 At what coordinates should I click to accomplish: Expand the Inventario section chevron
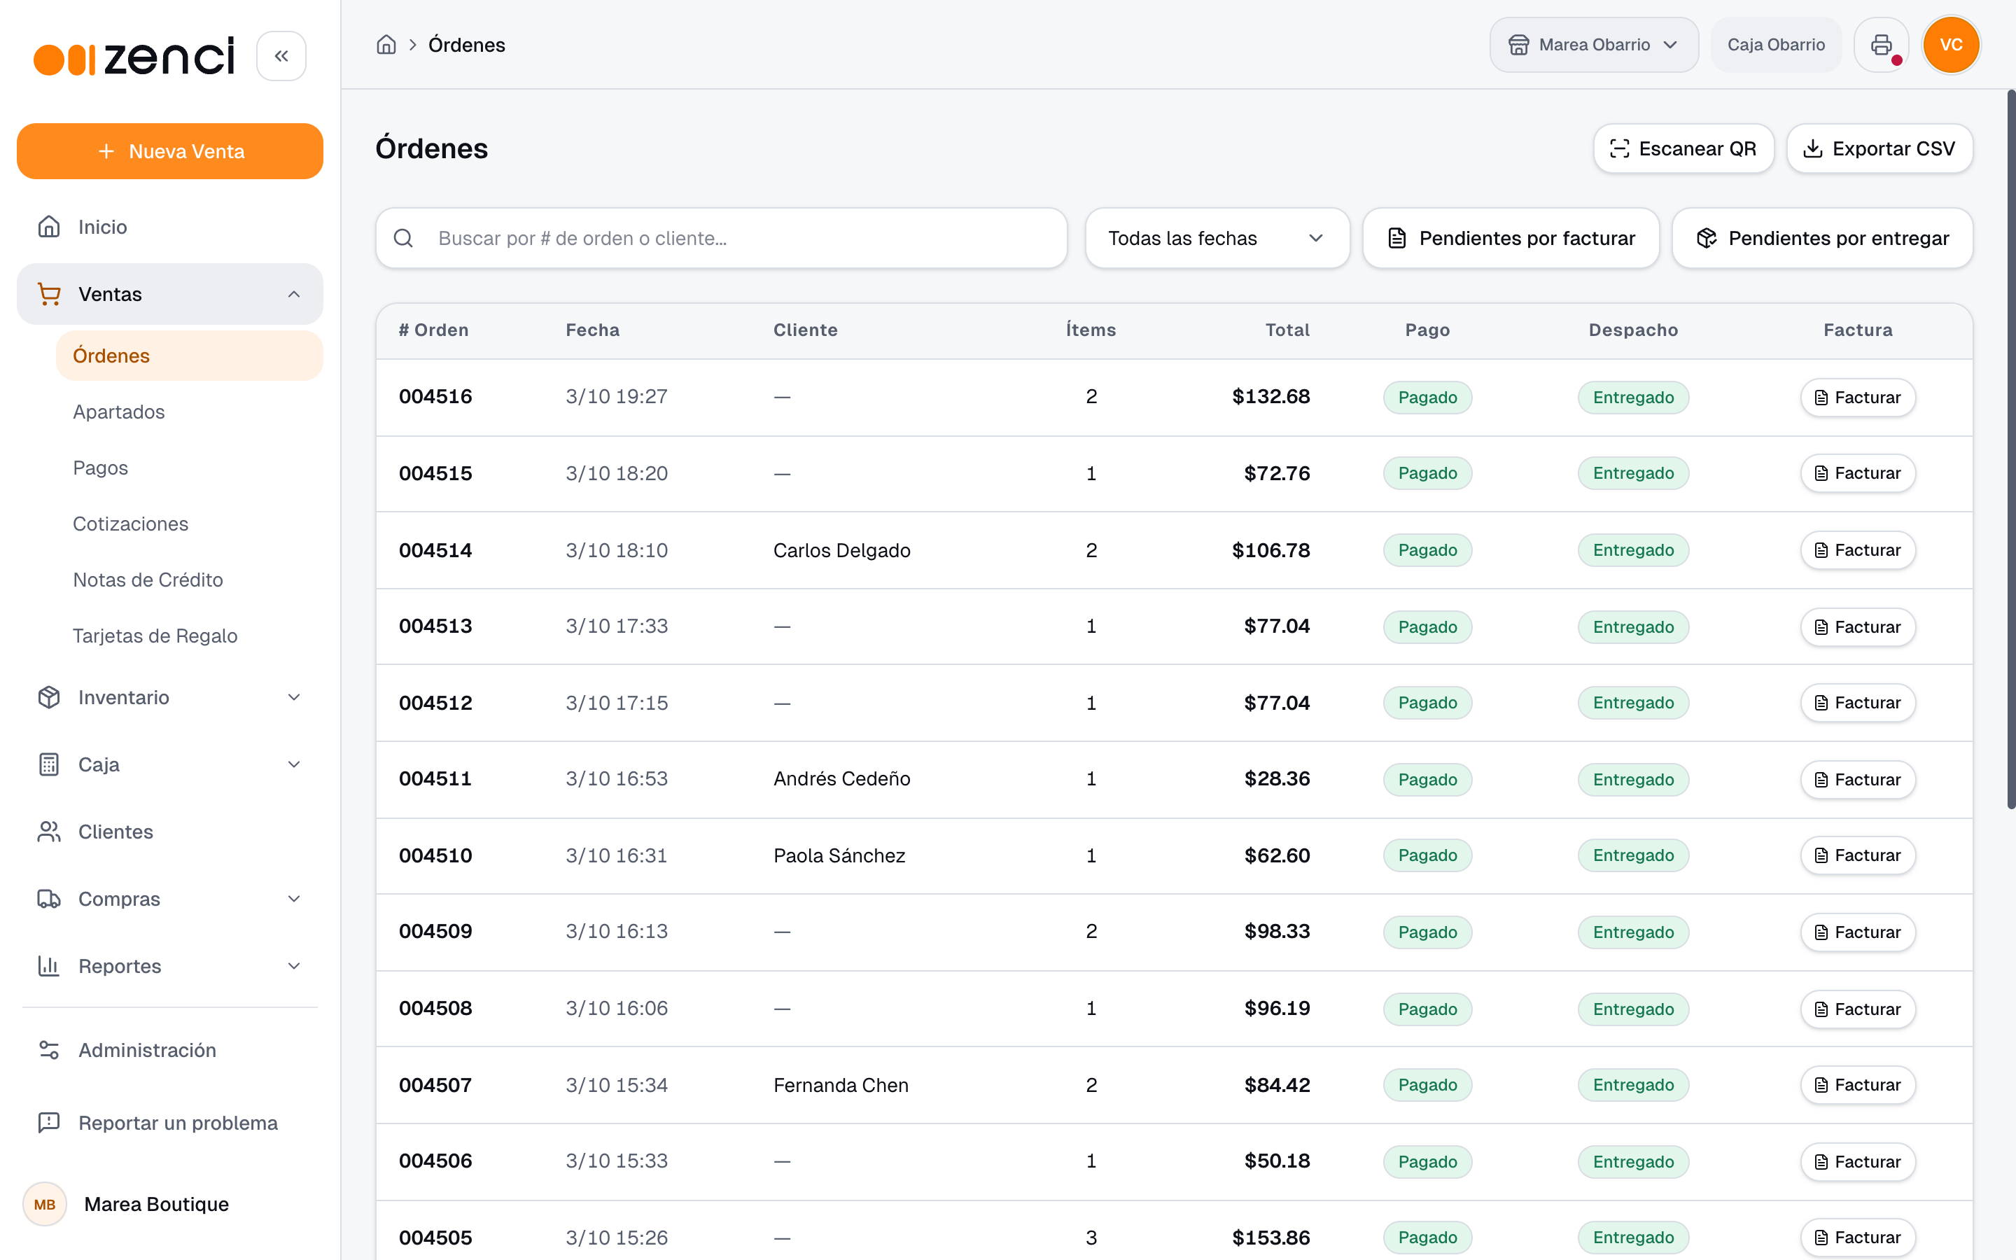pos(294,697)
